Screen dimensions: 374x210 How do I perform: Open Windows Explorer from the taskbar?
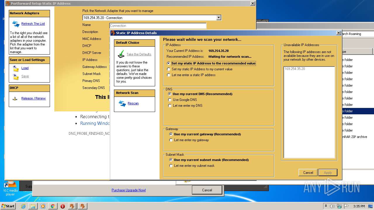pyautogui.click(x=33, y=206)
